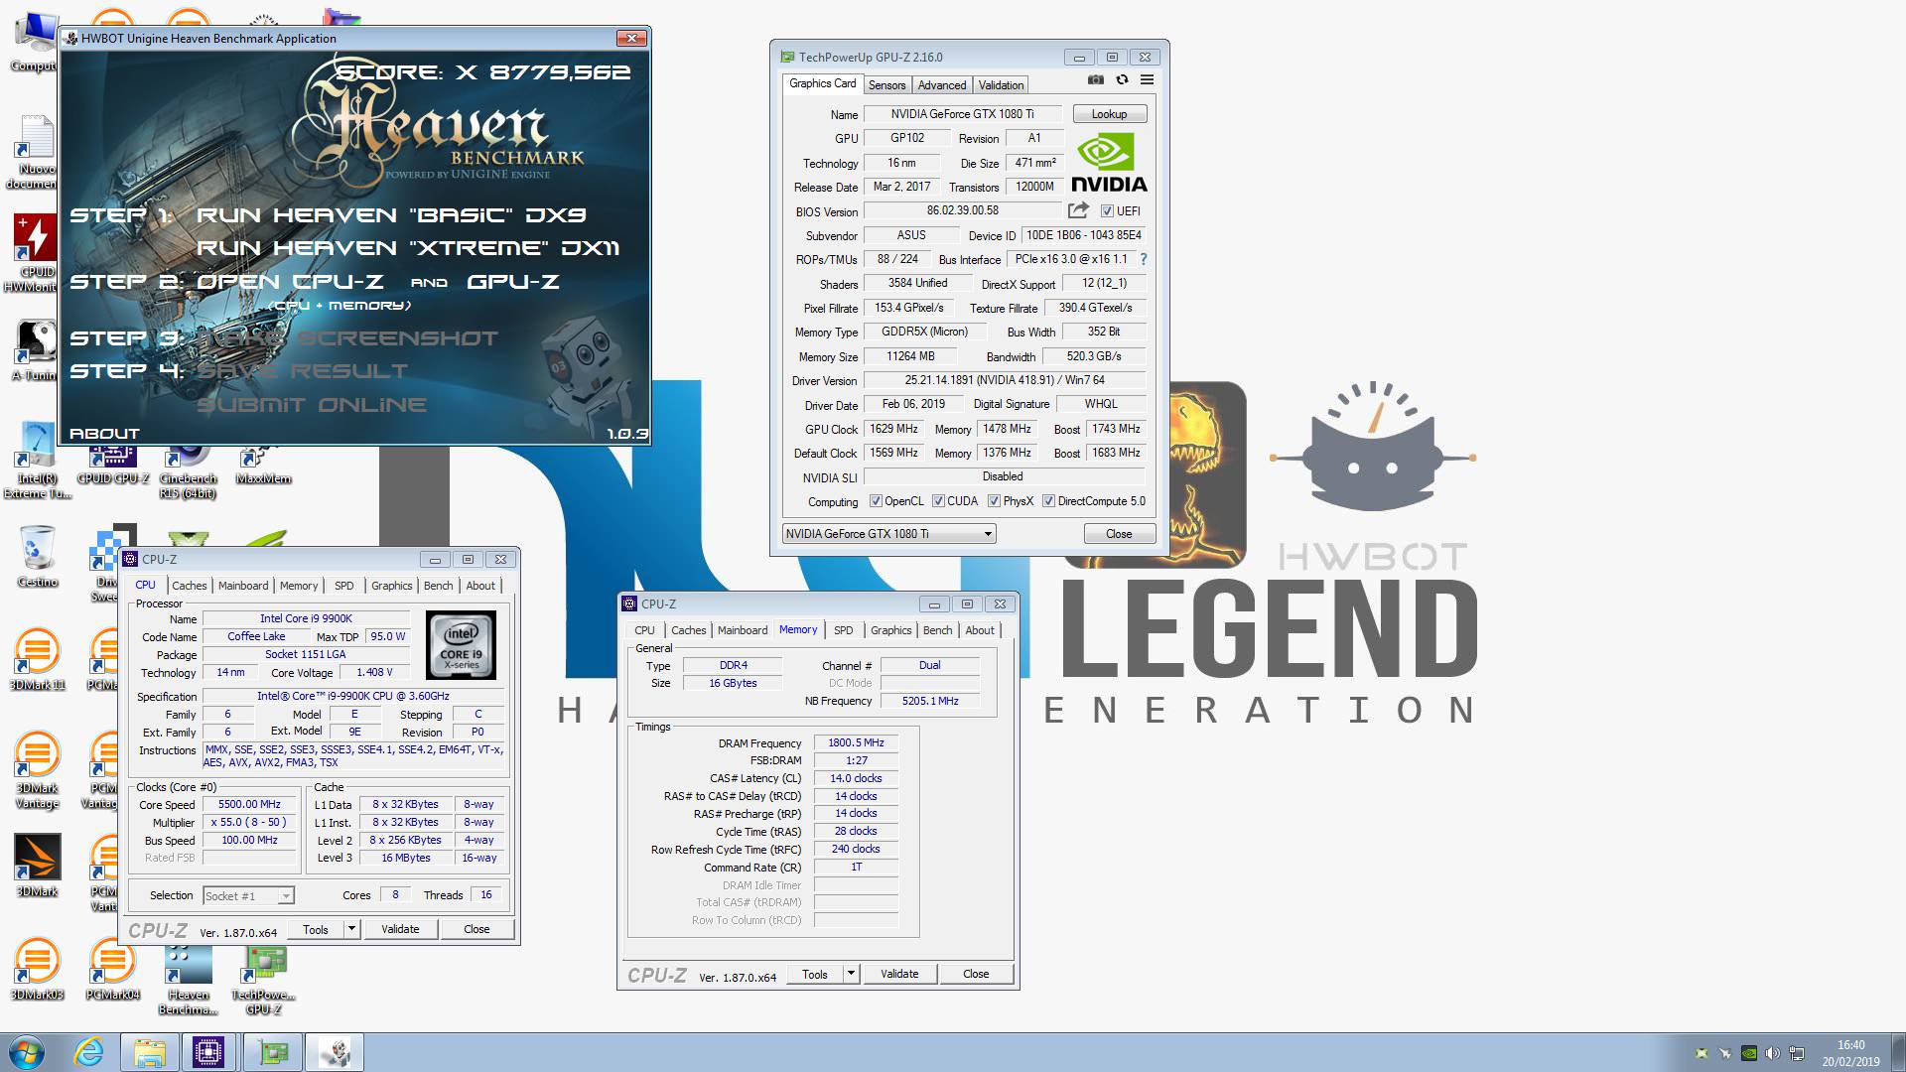Toggle the CUDA checkbox
This screenshot has height=1072, width=1906.
(938, 501)
